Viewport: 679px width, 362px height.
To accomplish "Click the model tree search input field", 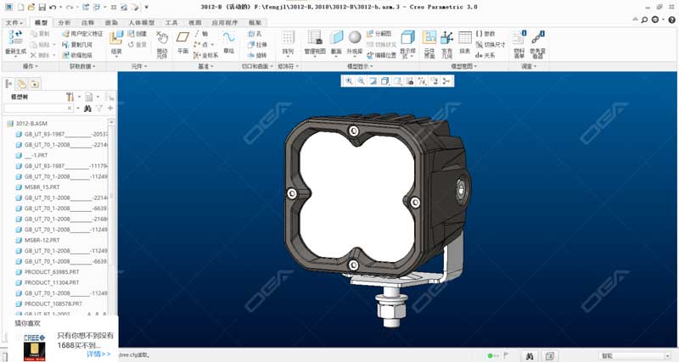I will click(x=38, y=109).
